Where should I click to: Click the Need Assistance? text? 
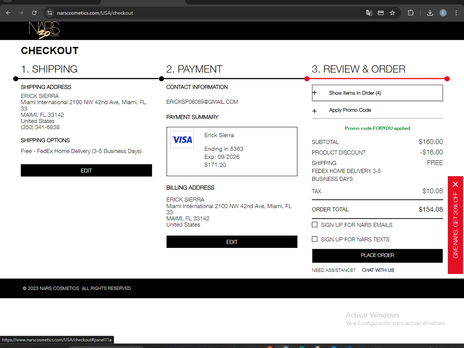(x=333, y=270)
